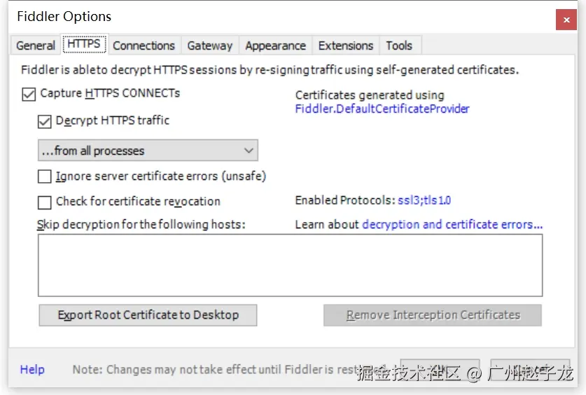Click in the skip decryption hosts box

290,265
